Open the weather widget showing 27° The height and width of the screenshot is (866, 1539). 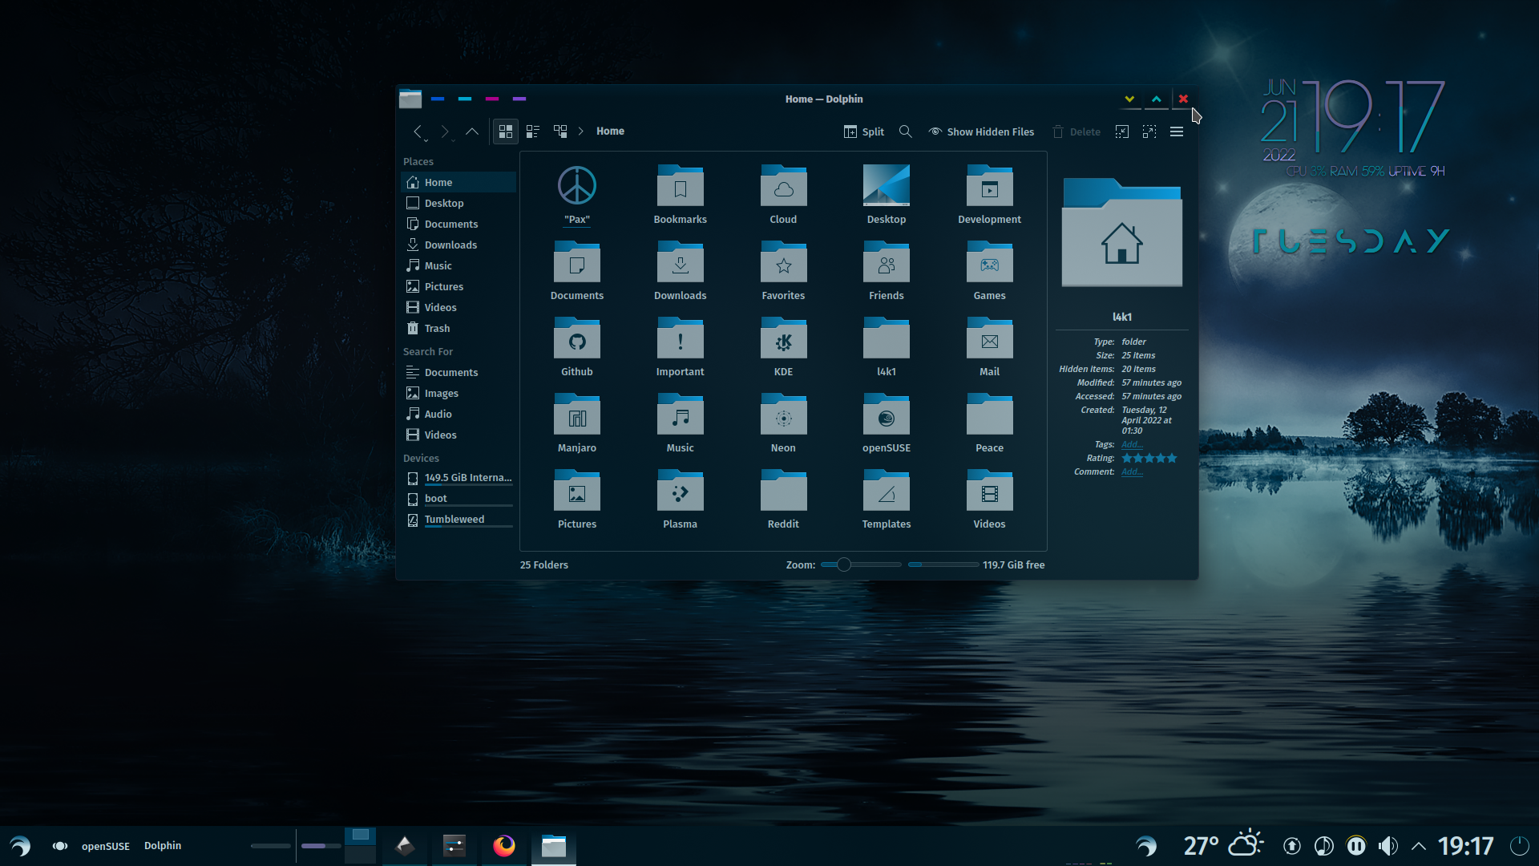[1223, 845]
